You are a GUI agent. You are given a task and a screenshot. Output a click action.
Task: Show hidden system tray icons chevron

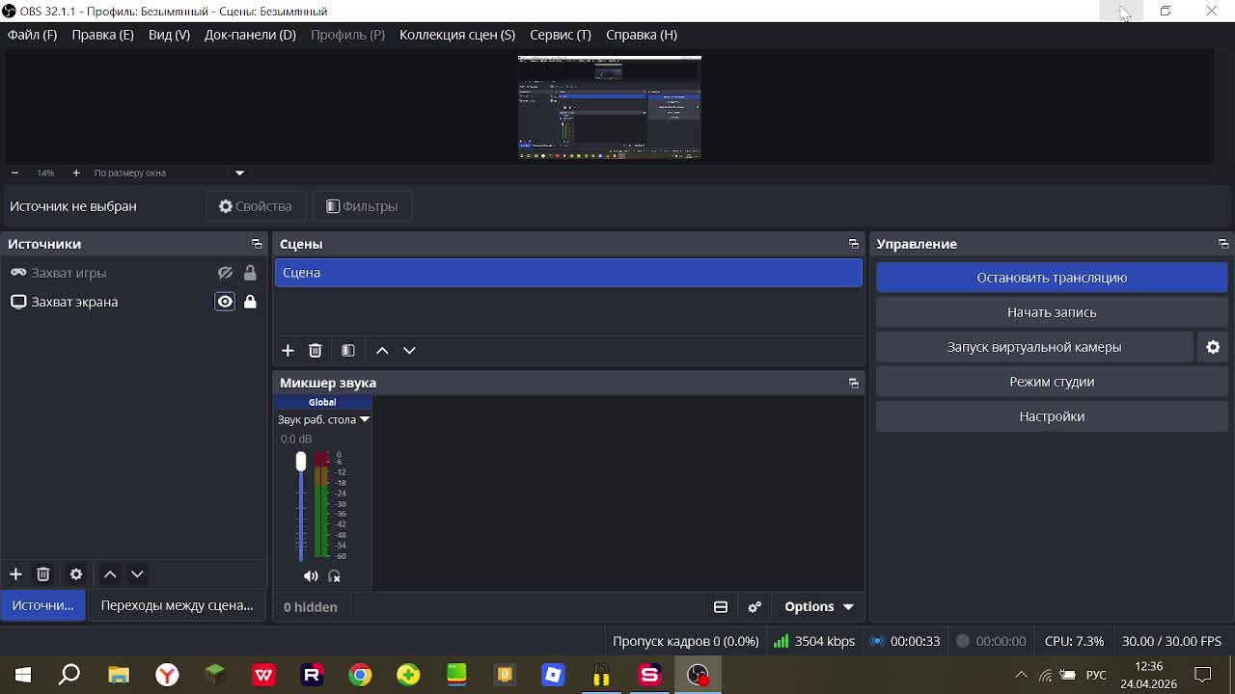1021,675
